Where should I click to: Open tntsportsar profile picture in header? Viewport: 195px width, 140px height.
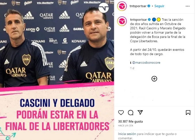click(122, 6)
